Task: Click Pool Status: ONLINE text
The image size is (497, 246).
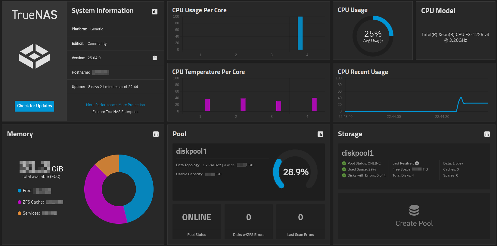Action: click(364, 163)
